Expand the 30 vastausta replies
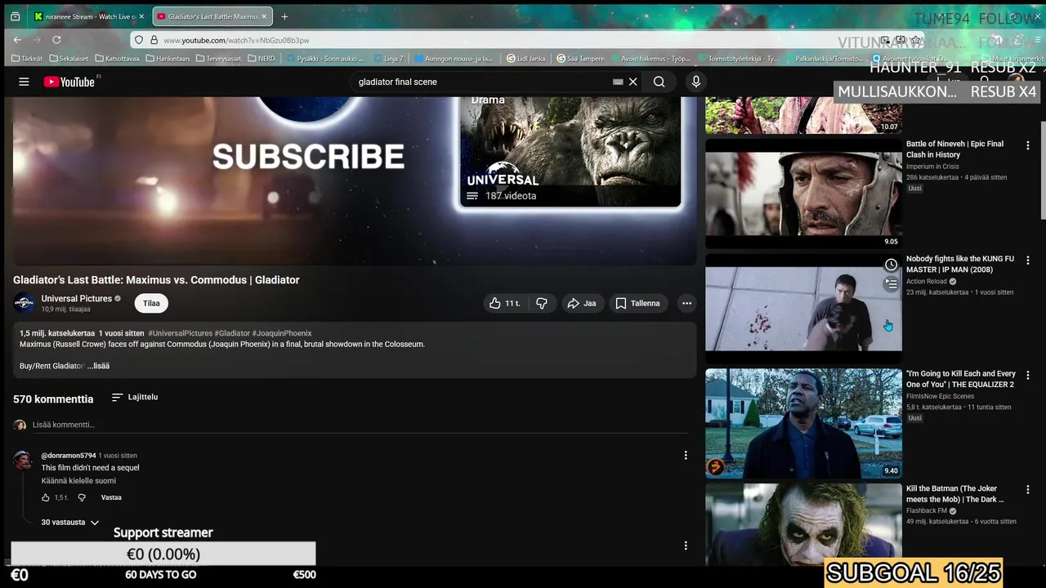 [70, 522]
